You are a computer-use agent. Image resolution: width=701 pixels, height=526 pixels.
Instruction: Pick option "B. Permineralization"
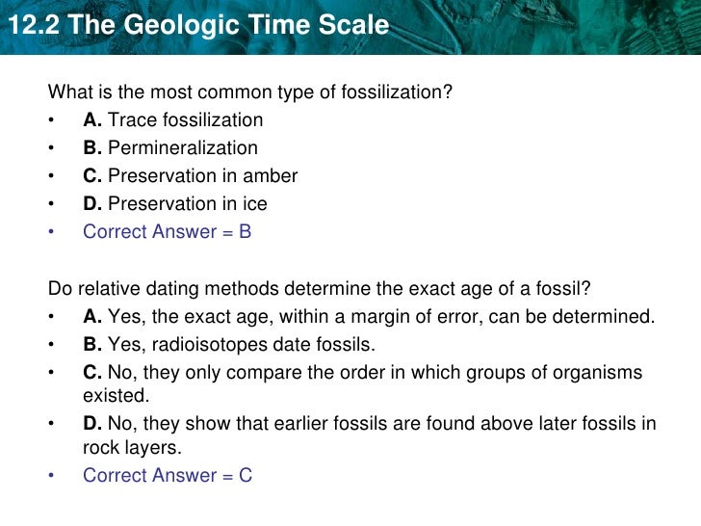(170, 148)
